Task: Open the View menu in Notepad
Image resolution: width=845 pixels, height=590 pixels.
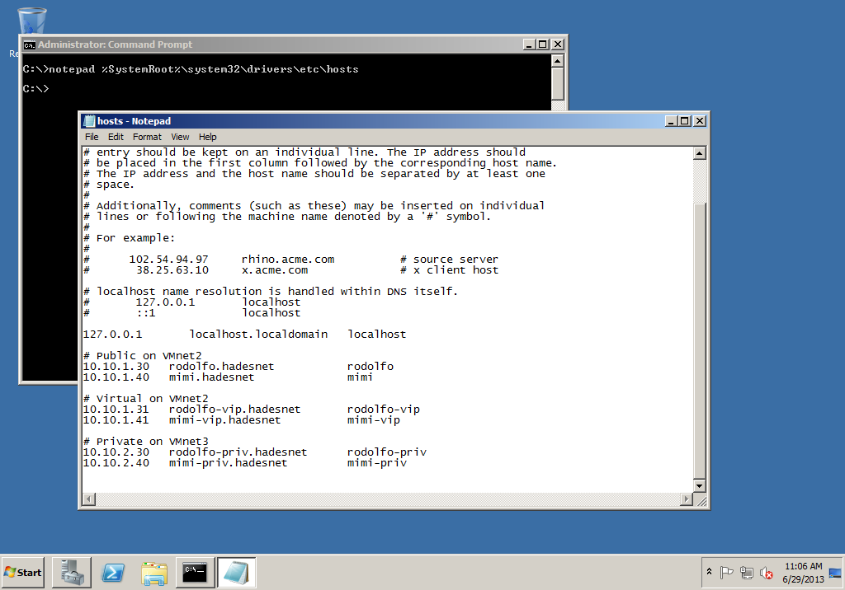Action: coord(180,137)
